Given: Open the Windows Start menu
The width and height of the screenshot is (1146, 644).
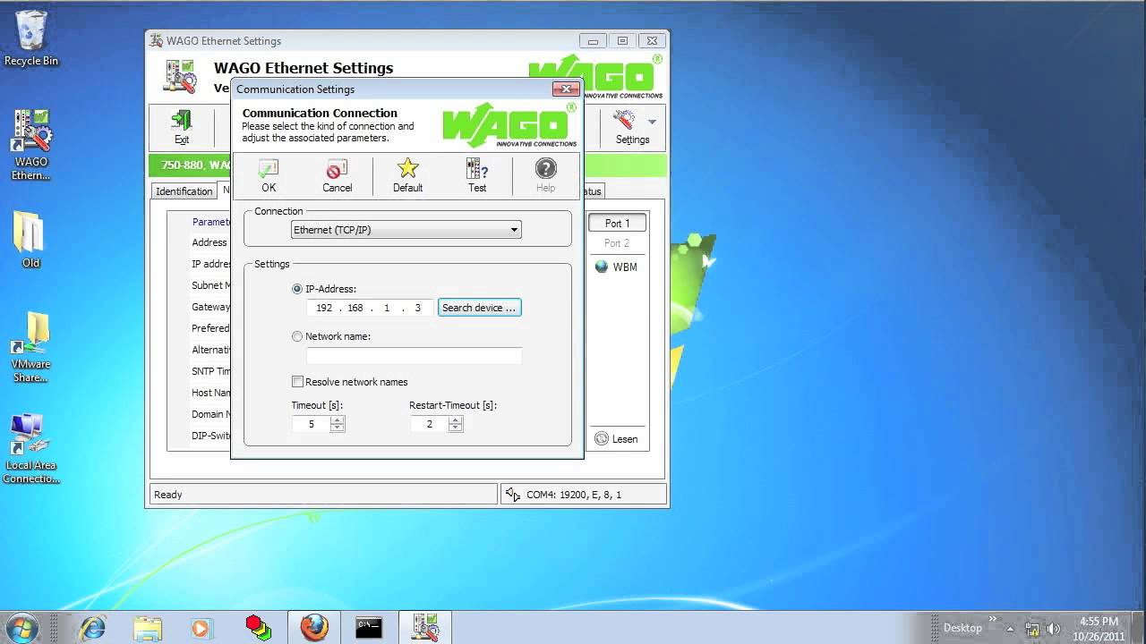Looking at the screenshot, I should pyautogui.click(x=23, y=627).
